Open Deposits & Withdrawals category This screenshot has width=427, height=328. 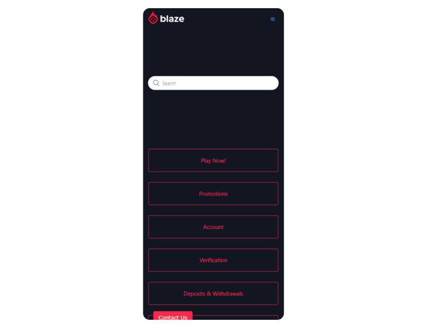[x=214, y=294]
